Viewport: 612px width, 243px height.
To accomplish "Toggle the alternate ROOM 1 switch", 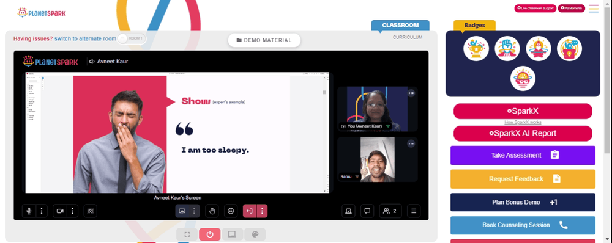I will [x=131, y=38].
